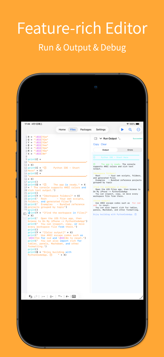Open the hash comment dropdown

(x=67, y=296)
